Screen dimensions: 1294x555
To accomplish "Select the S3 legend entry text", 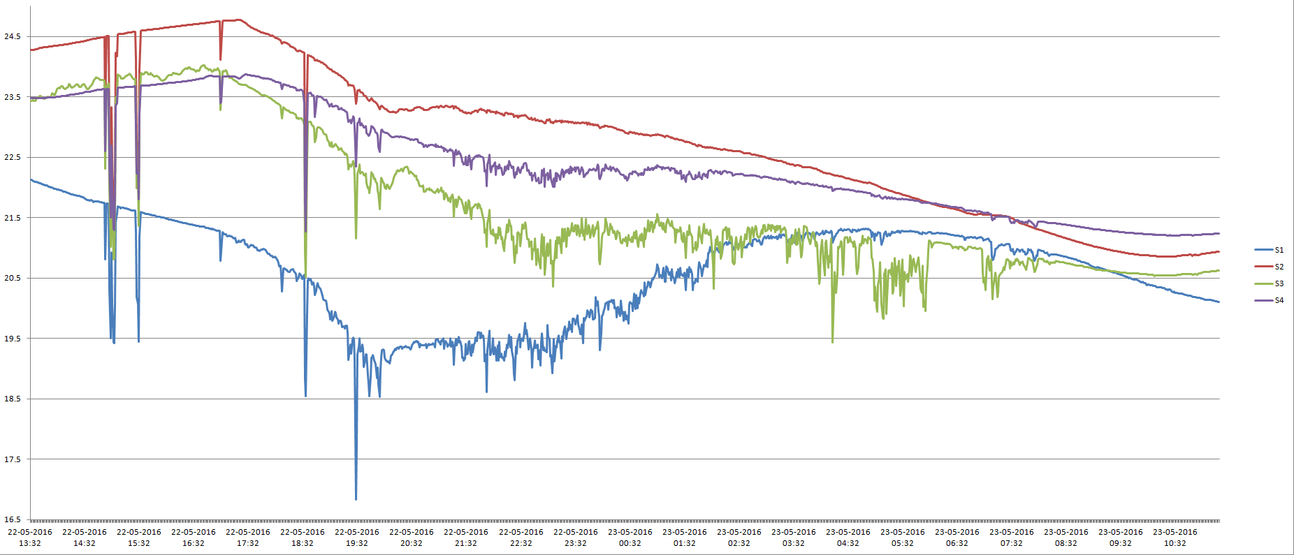I will (1279, 283).
